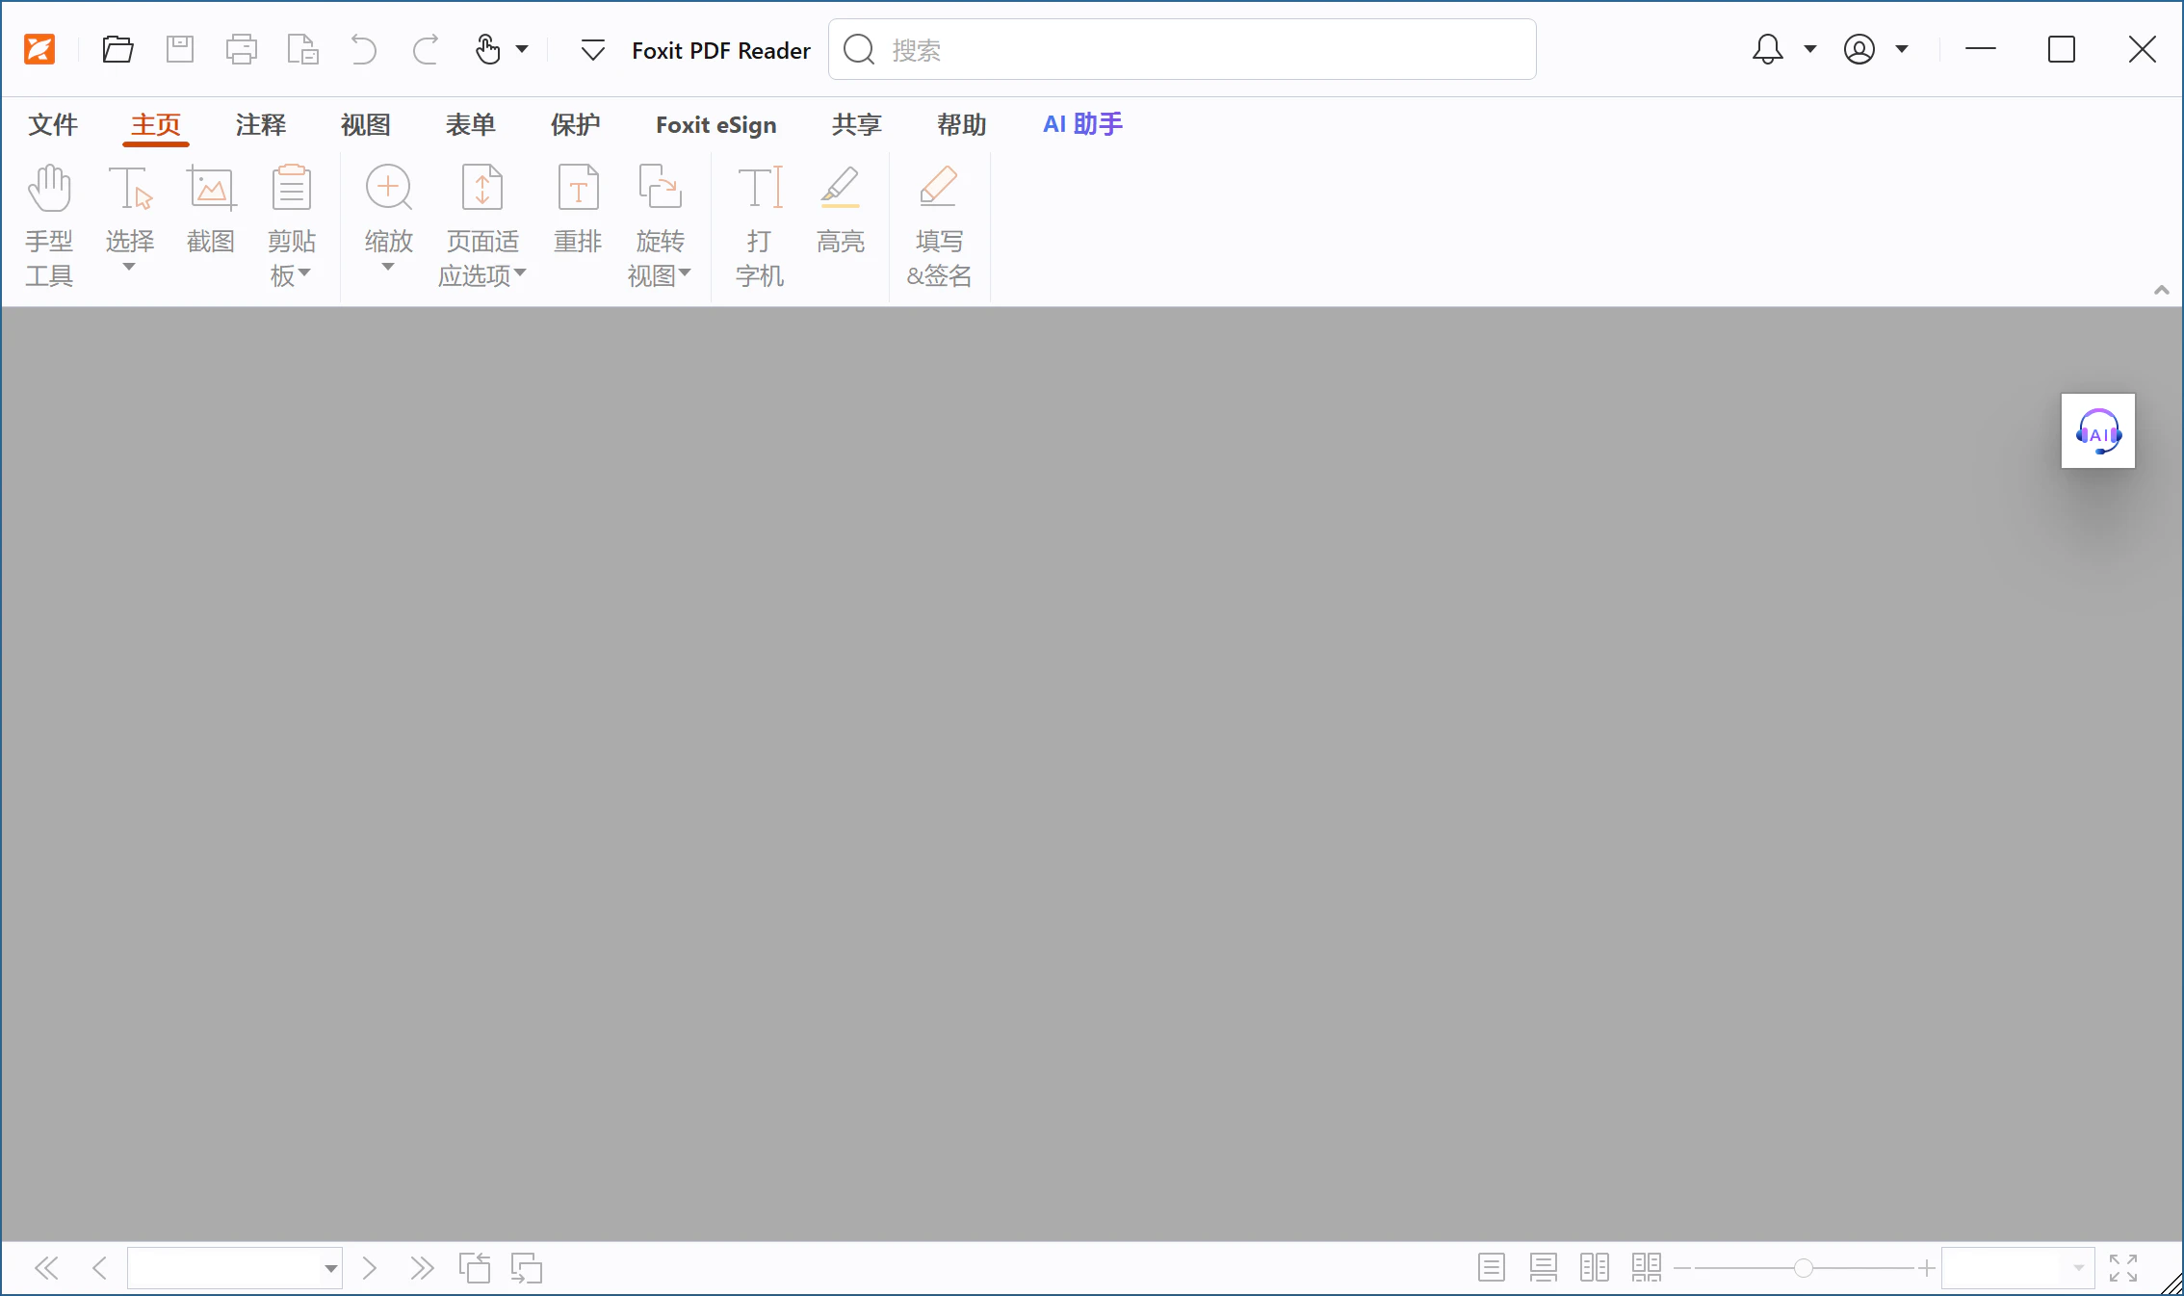Switch to the Foxit eSign tab
This screenshot has height=1296, width=2184.
click(716, 124)
